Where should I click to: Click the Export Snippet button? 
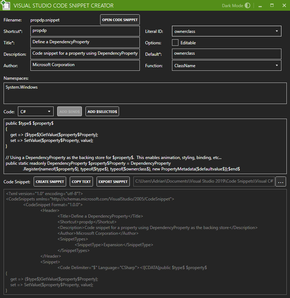pos(113,182)
